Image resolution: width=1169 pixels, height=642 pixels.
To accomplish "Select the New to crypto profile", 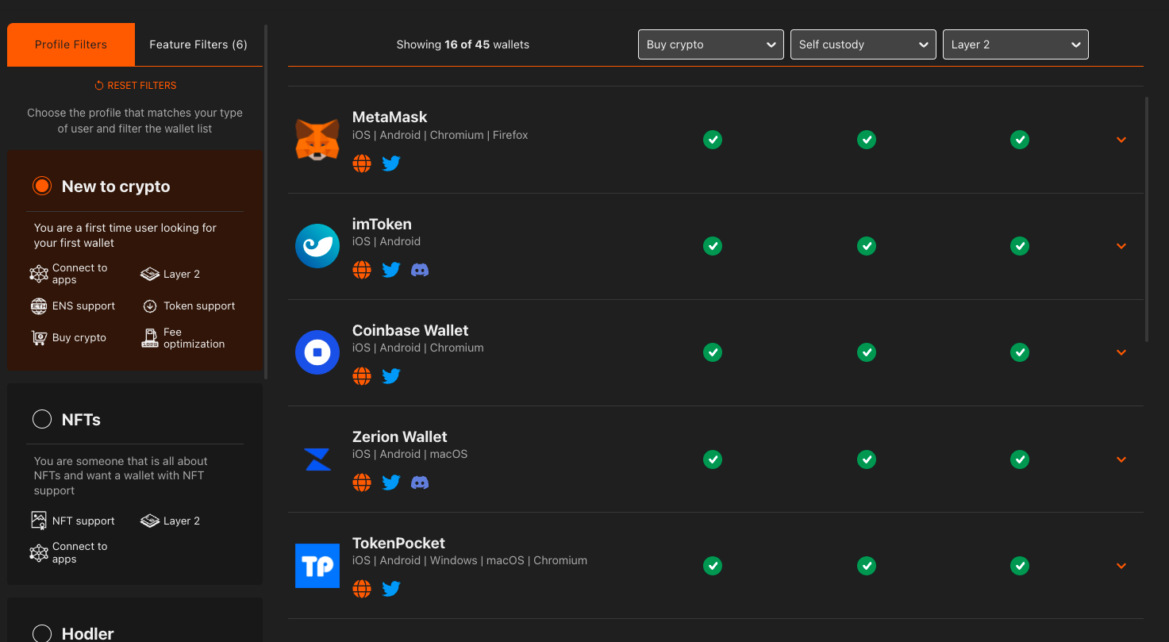I will pyautogui.click(x=42, y=186).
